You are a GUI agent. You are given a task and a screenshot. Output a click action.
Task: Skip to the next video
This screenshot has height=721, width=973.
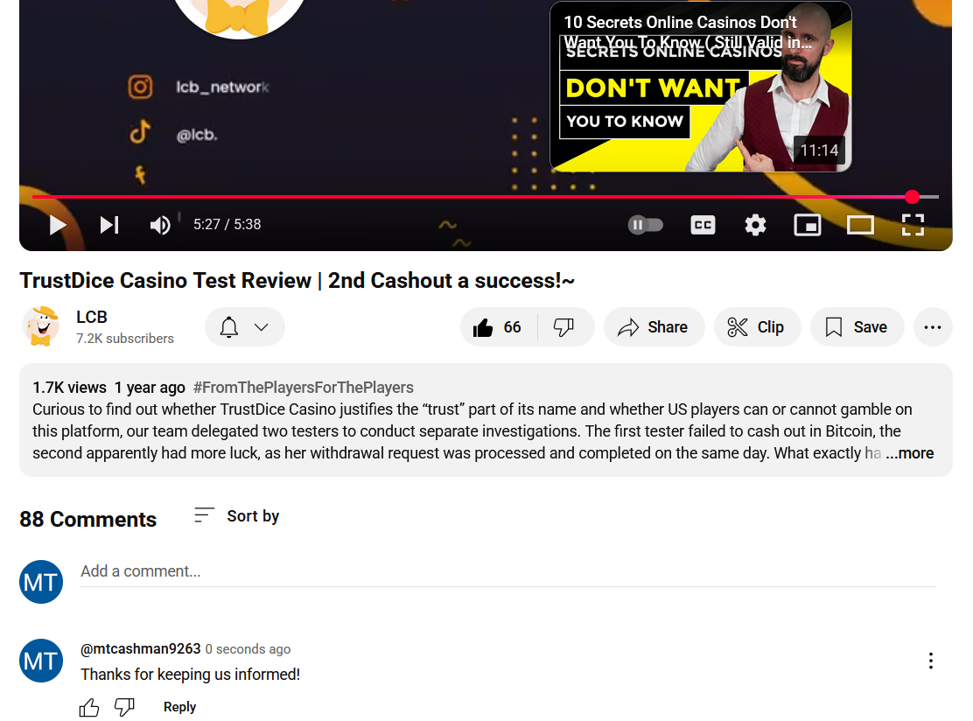point(109,225)
